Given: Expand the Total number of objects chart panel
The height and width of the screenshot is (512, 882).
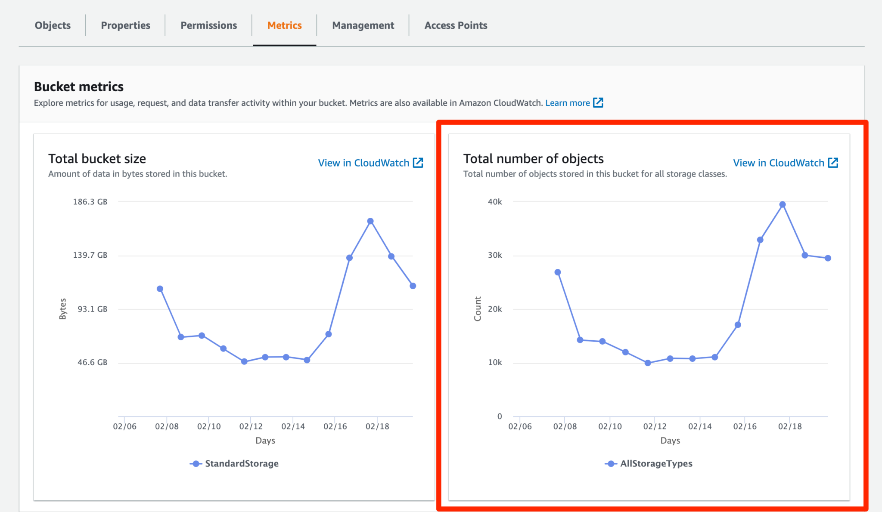Looking at the screenshot, I should (534, 158).
